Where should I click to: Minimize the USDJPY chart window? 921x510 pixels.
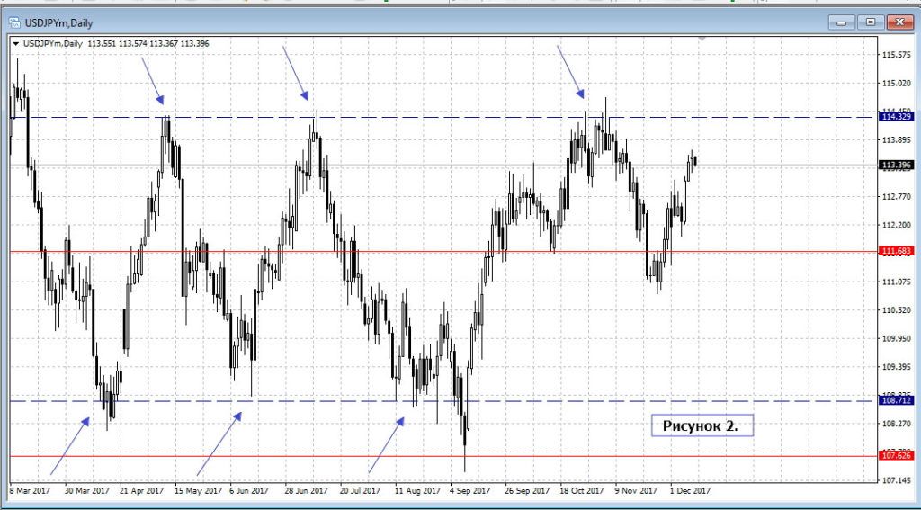tap(844, 22)
